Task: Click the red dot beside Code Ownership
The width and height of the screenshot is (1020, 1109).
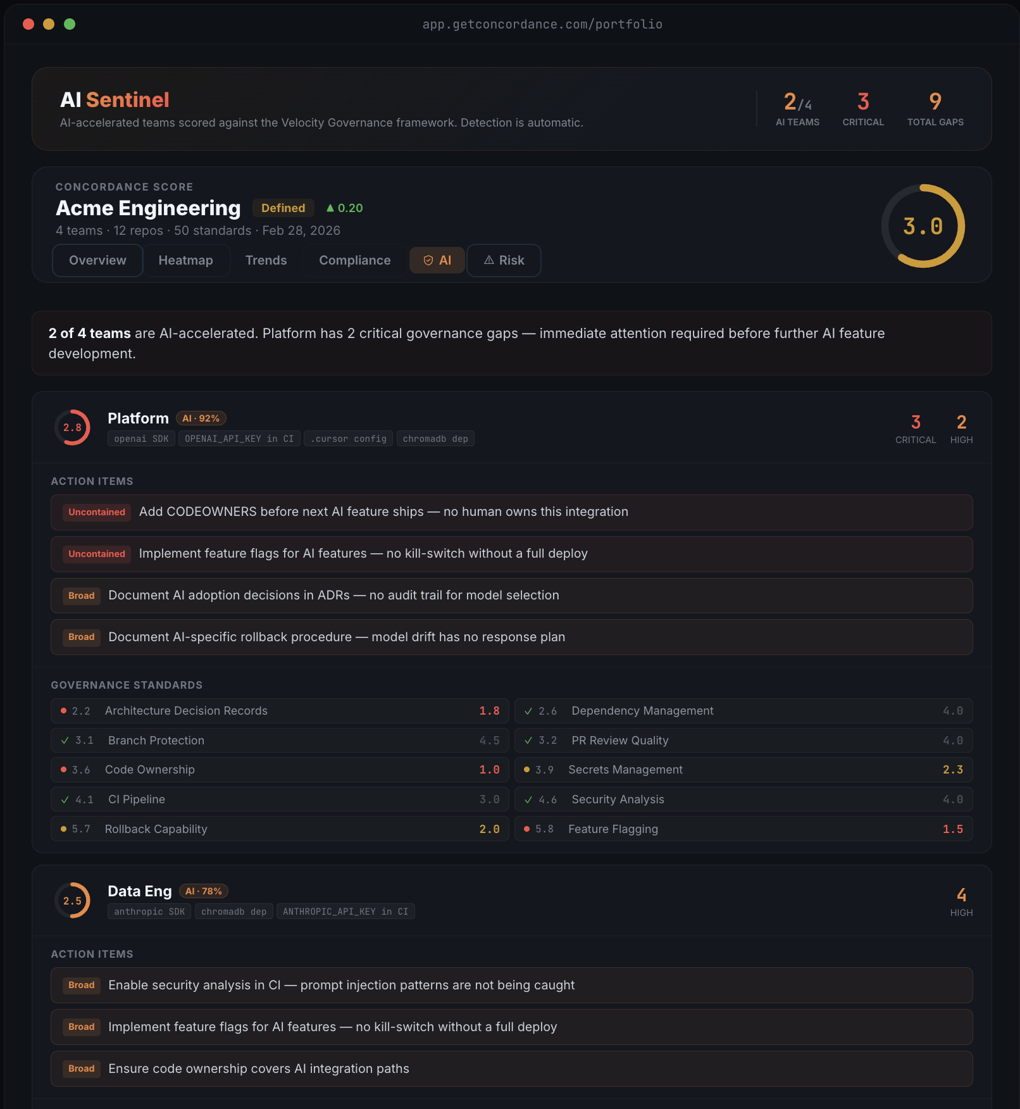Action: [63, 770]
